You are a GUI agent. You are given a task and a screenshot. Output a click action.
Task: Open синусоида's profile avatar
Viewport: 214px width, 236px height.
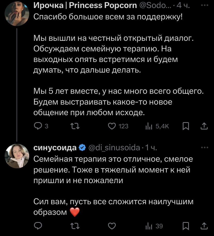(17, 156)
